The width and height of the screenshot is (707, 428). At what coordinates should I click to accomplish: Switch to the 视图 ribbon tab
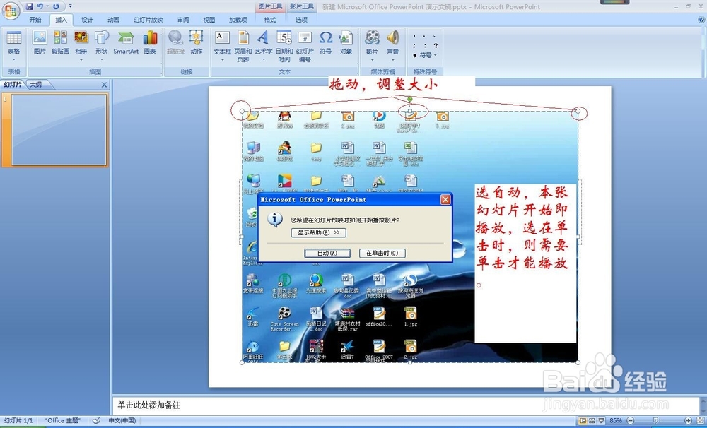209,20
